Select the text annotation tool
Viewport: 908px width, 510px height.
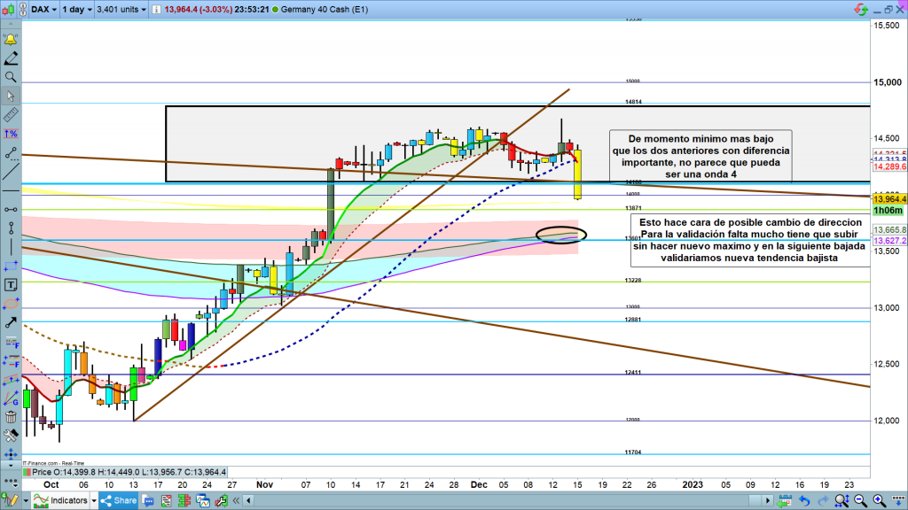11,284
